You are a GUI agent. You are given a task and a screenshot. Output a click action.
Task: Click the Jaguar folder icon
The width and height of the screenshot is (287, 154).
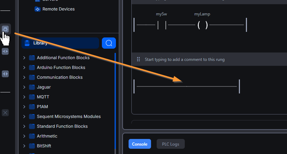[32, 87]
